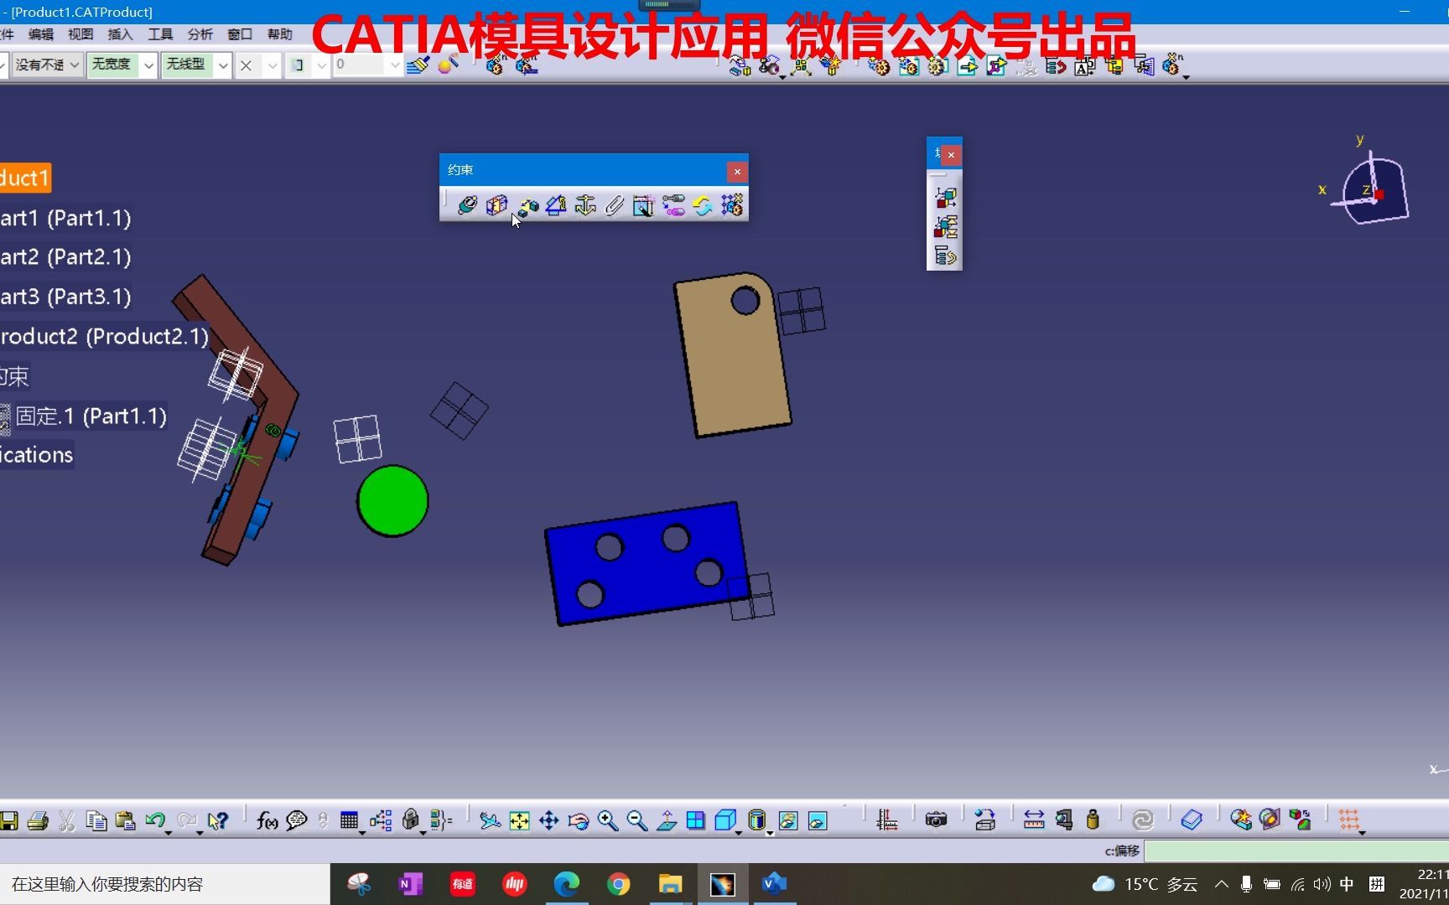This screenshot has height=905, width=1449.
Task: Close the 约束 constraint toolbar
Action: tap(737, 172)
